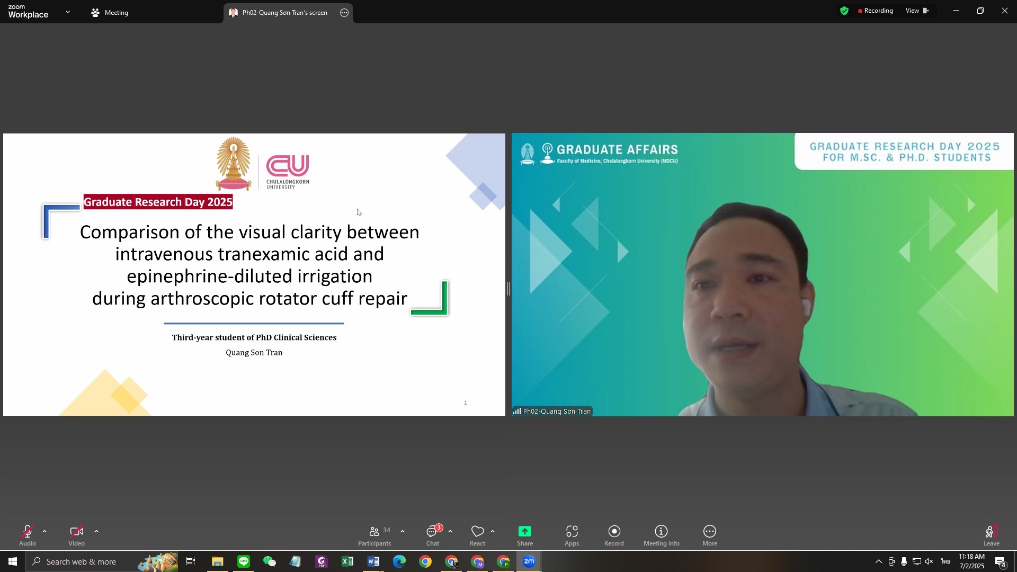The image size is (1017, 572).
Task: Open the Participants panel
Action: coord(374,535)
